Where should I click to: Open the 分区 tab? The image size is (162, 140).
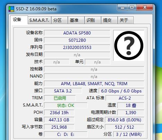(x=60, y=20)
